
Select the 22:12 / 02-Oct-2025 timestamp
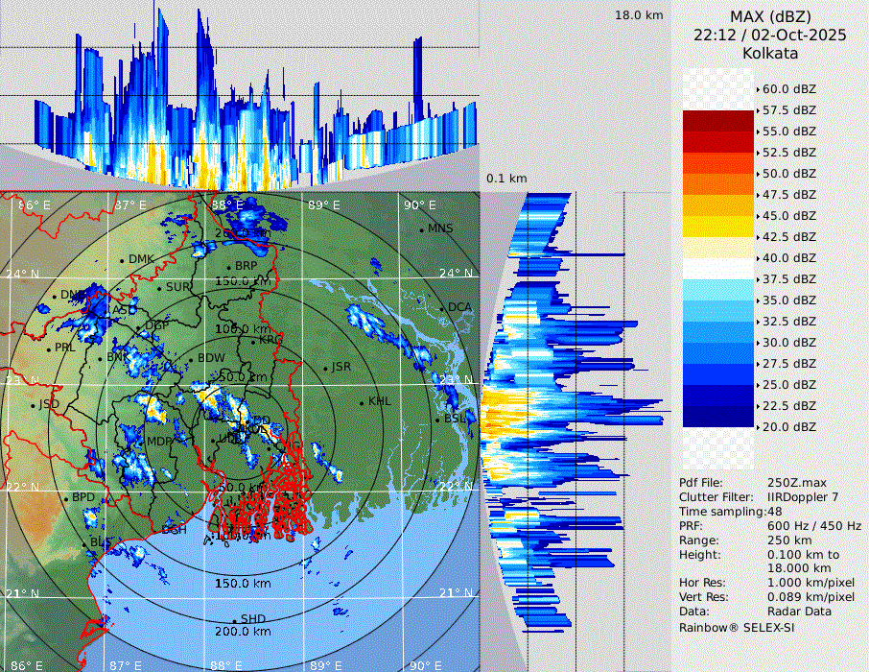pos(770,35)
